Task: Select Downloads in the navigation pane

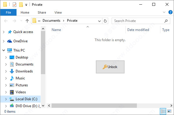Action: tap(24, 71)
